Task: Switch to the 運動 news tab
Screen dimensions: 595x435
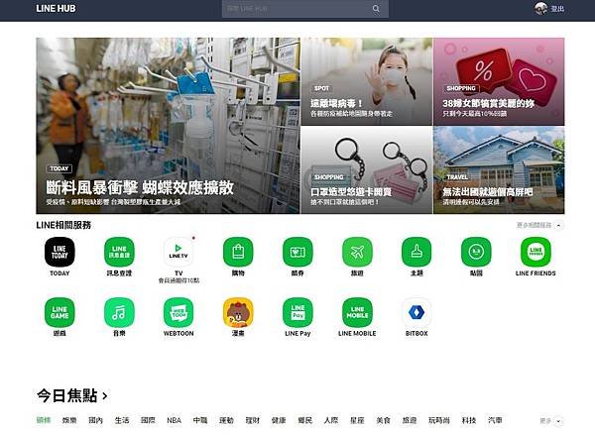Action: click(226, 420)
